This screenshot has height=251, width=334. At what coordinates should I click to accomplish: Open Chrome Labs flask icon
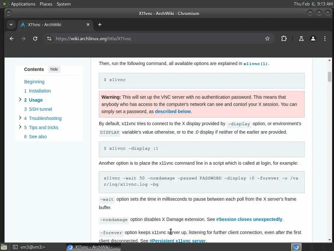point(301,39)
